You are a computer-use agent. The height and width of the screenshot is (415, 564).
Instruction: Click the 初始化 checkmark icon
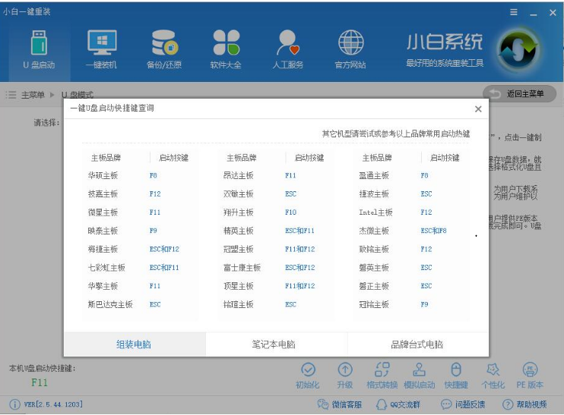(308, 369)
